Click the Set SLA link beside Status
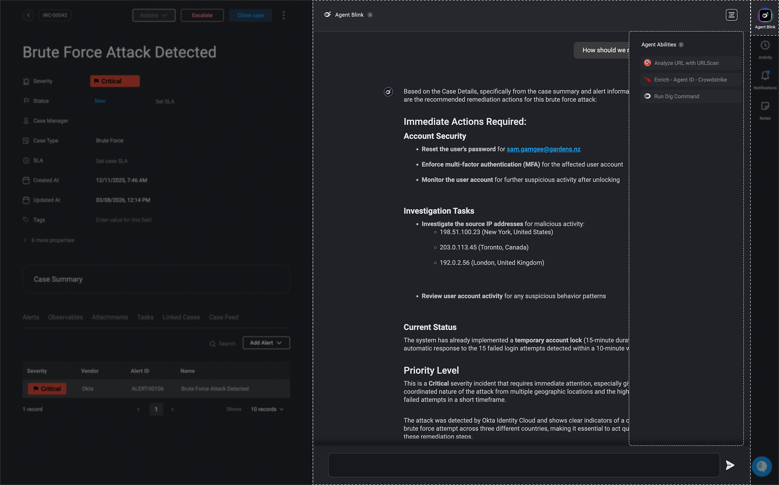Image resolution: width=779 pixels, height=485 pixels. tap(165, 102)
